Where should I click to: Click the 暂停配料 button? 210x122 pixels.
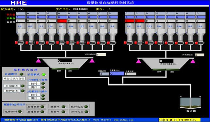pyautogui.click(x=12, y=91)
